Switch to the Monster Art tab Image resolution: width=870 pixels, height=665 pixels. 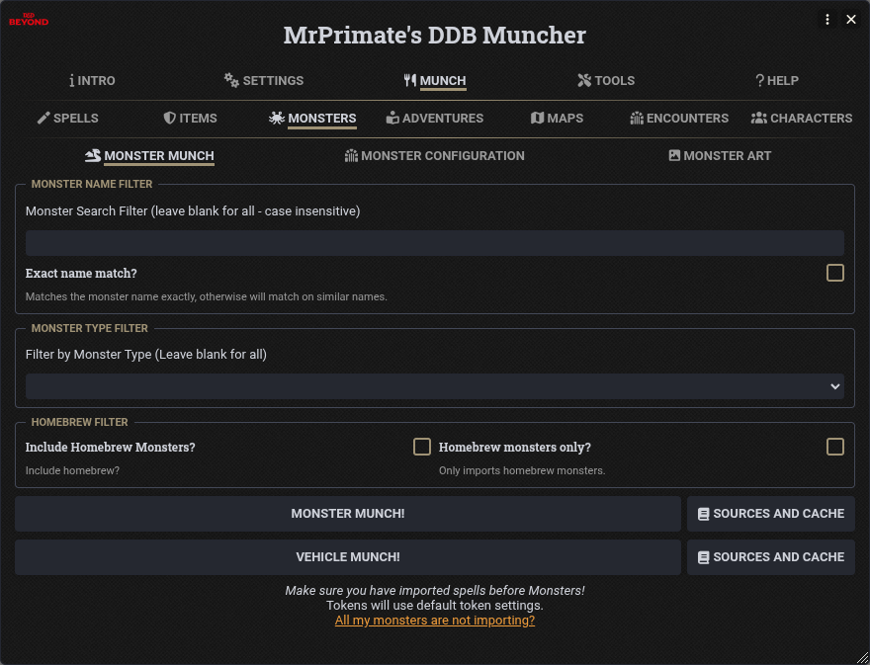[720, 155]
